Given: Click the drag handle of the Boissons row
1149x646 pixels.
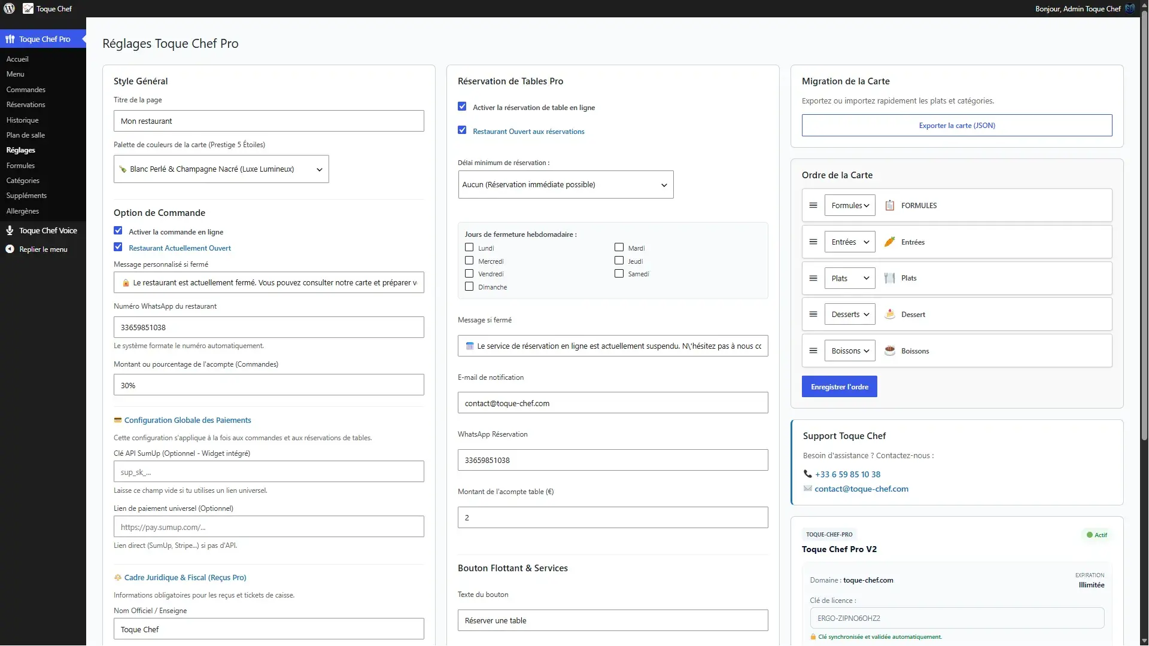Looking at the screenshot, I should click(813, 351).
